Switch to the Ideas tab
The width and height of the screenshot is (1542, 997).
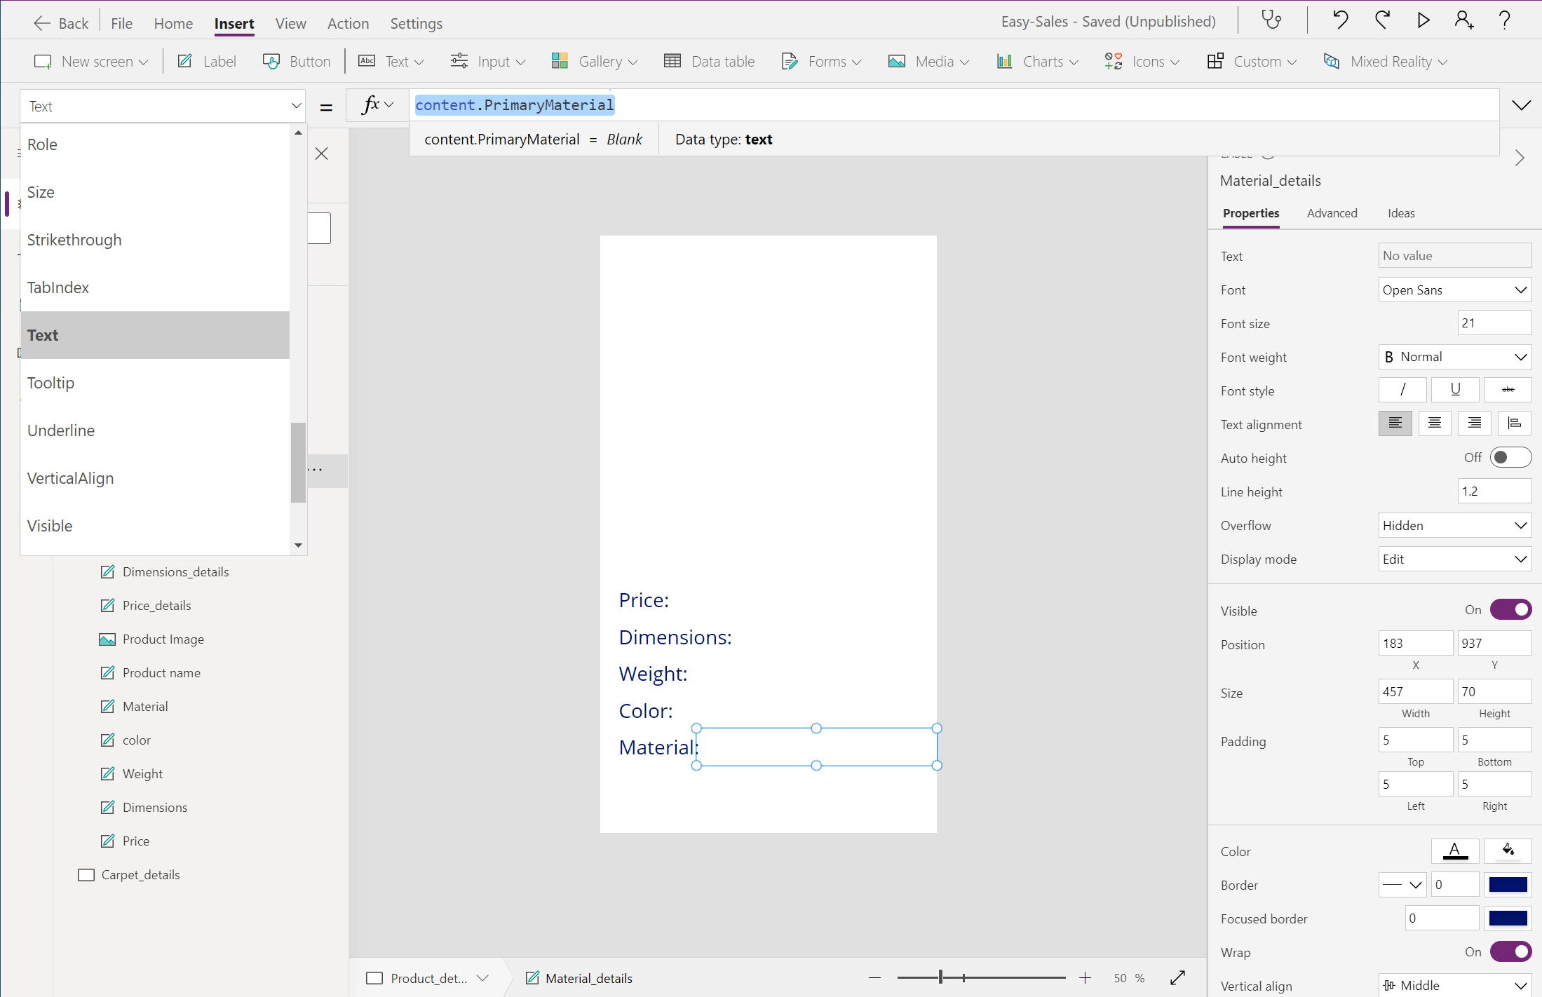pyautogui.click(x=1401, y=213)
